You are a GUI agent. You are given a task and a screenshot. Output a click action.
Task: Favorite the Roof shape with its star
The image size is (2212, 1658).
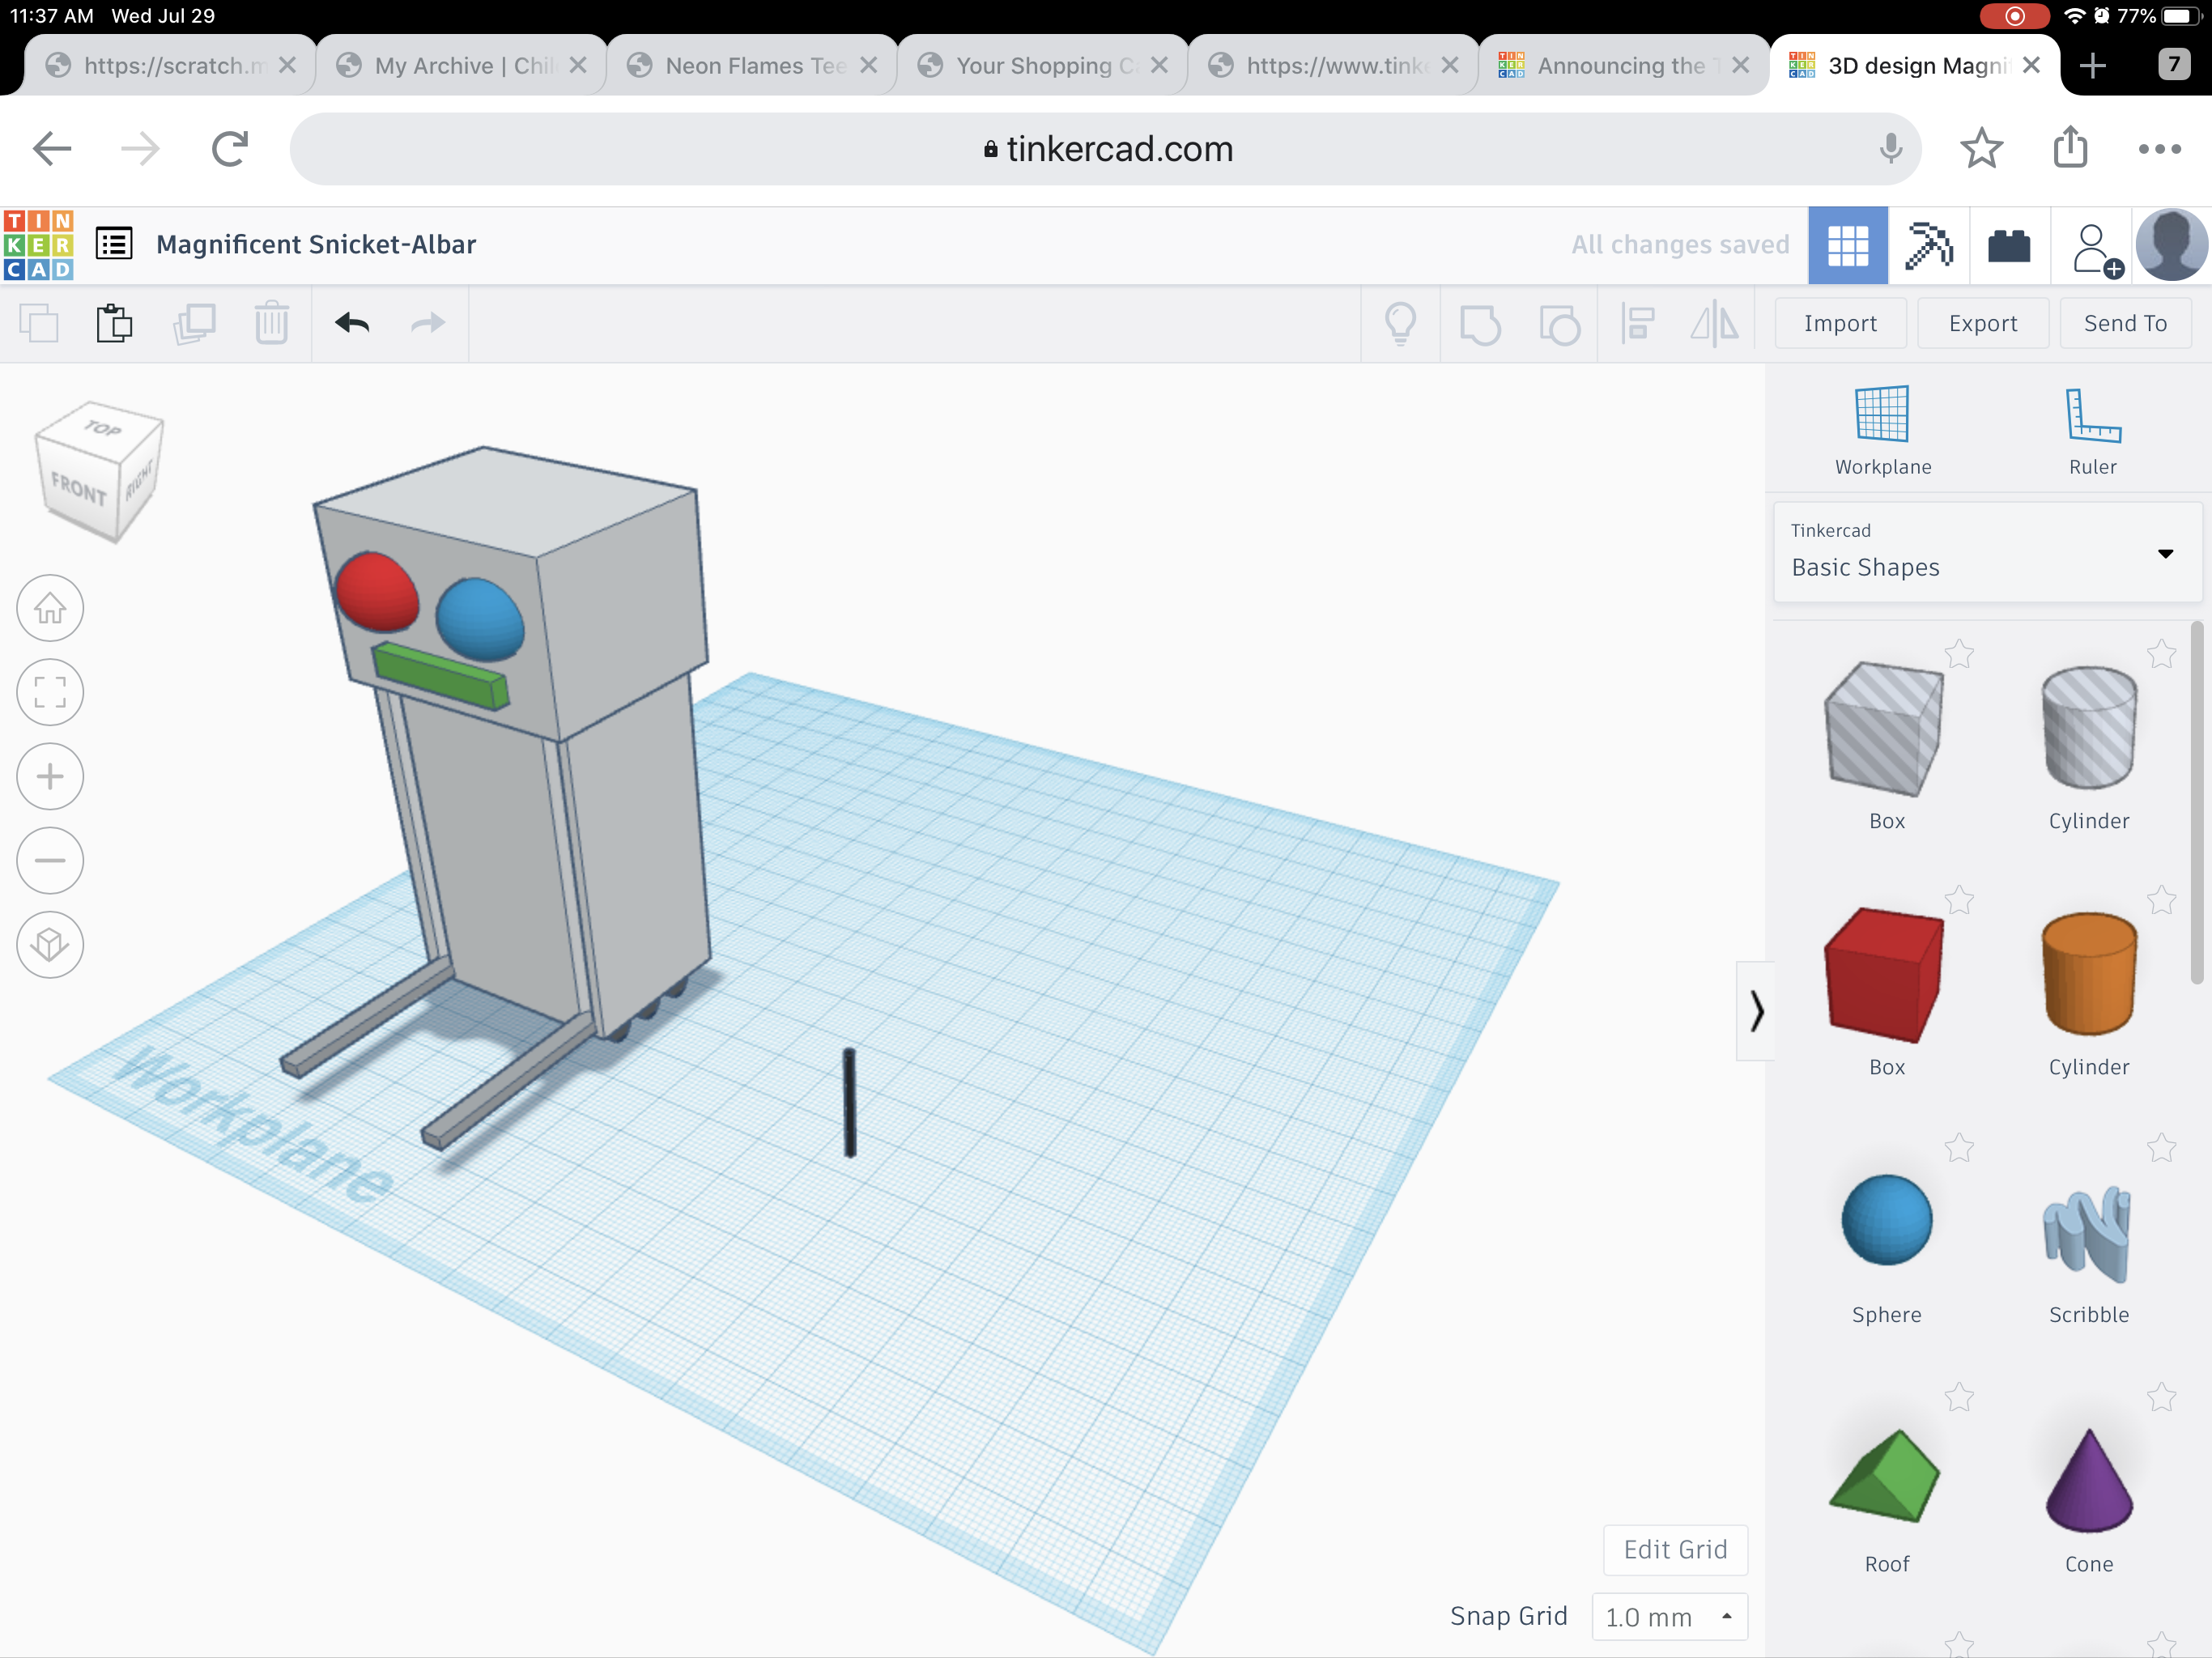pyautogui.click(x=1959, y=1396)
